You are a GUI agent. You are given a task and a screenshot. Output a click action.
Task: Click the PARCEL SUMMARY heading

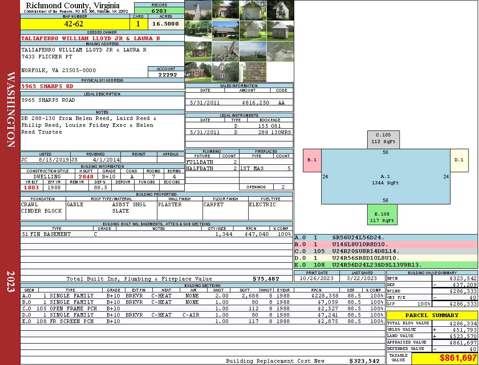pos(432,315)
